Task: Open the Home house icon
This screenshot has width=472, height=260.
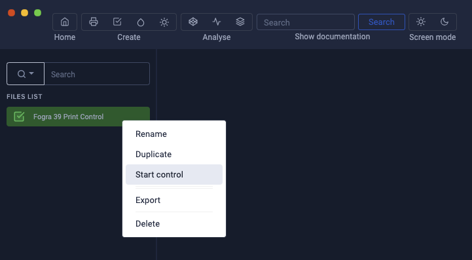Action: pyautogui.click(x=65, y=22)
